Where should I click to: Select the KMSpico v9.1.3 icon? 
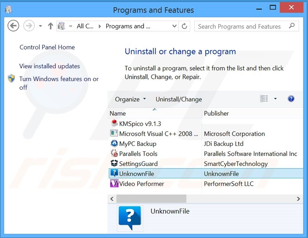tap(114, 123)
